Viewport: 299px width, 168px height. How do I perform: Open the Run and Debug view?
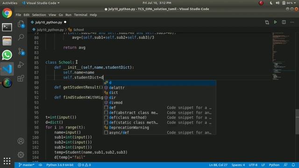coord(21,64)
